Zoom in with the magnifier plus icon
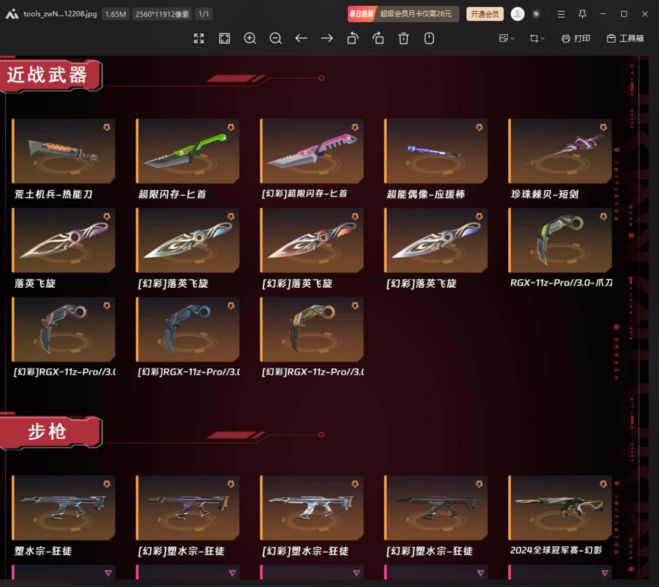659x587 pixels. [x=250, y=38]
